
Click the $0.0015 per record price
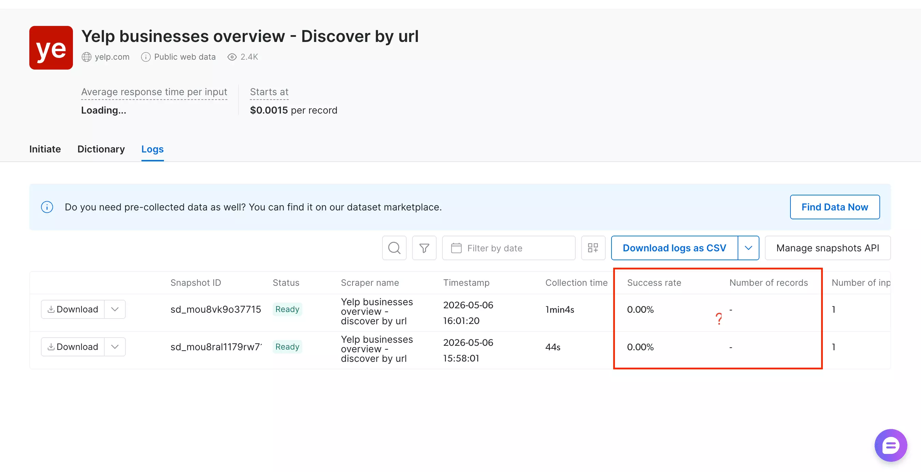293,110
